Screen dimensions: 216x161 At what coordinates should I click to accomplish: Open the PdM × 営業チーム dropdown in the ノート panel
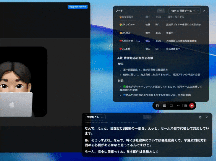(x=184, y=11)
